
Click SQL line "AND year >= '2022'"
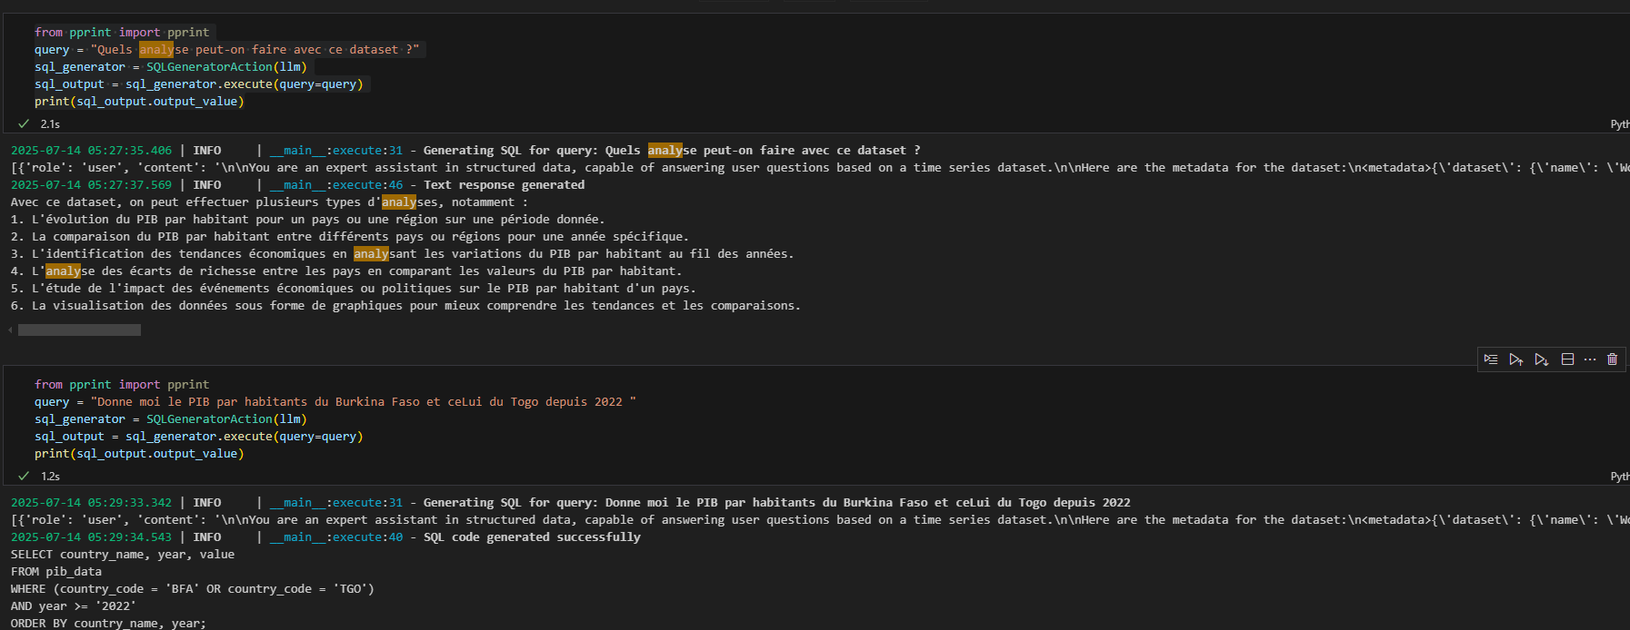[x=74, y=606]
